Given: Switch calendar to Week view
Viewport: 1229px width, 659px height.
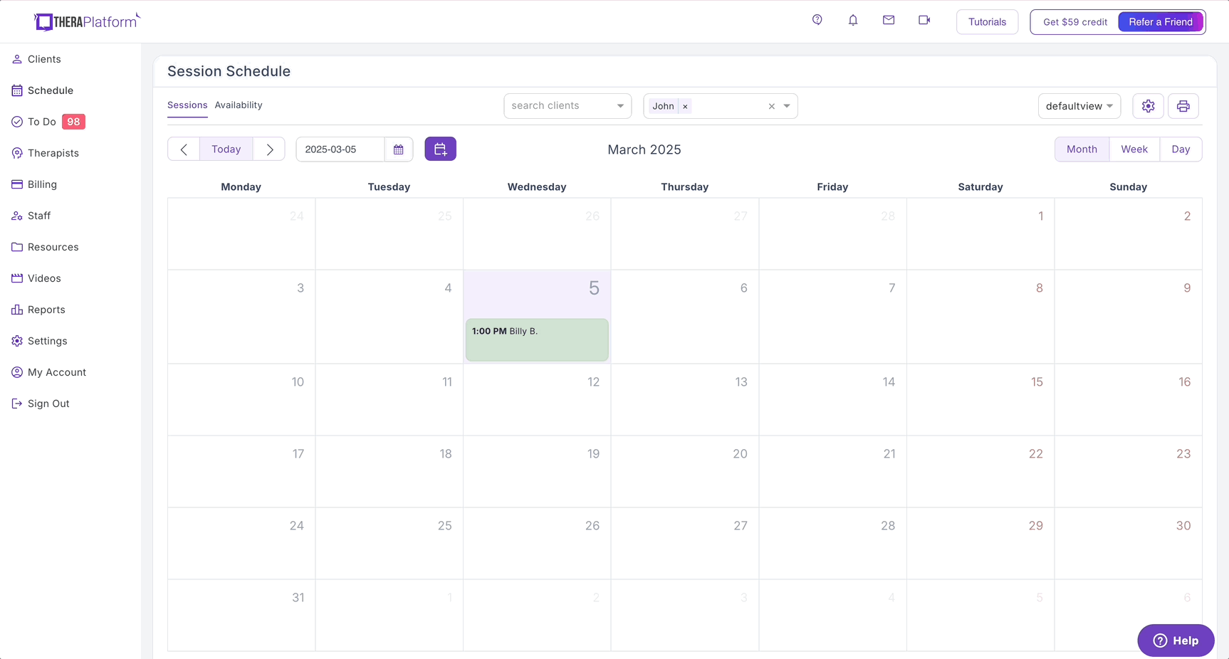Looking at the screenshot, I should tap(1134, 149).
